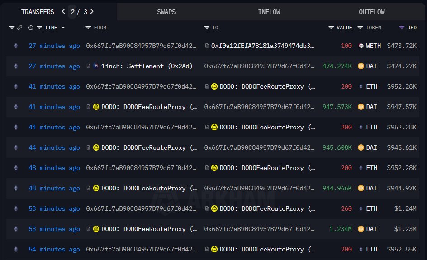Open the TO column filter
The width and height of the screenshot is (427, 260).
pyautogui.click(x=207, y=28)
